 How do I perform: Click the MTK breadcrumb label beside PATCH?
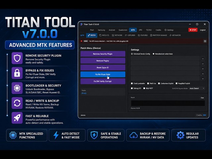click(82, 35)
